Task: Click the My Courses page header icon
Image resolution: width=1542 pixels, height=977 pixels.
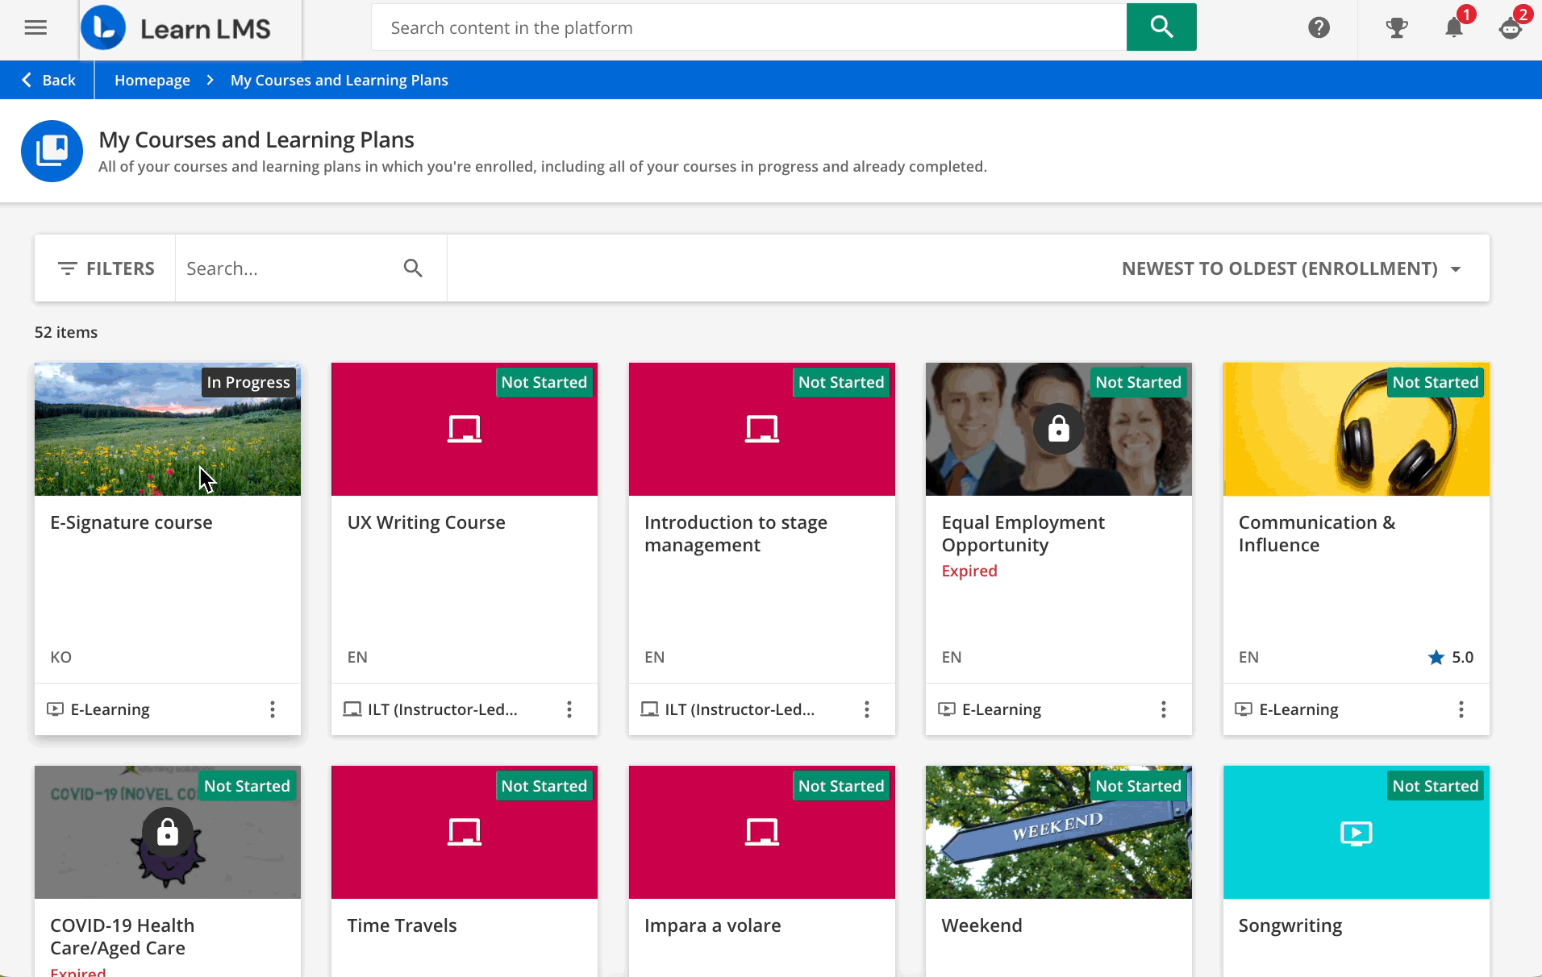Action: point(52,151)
